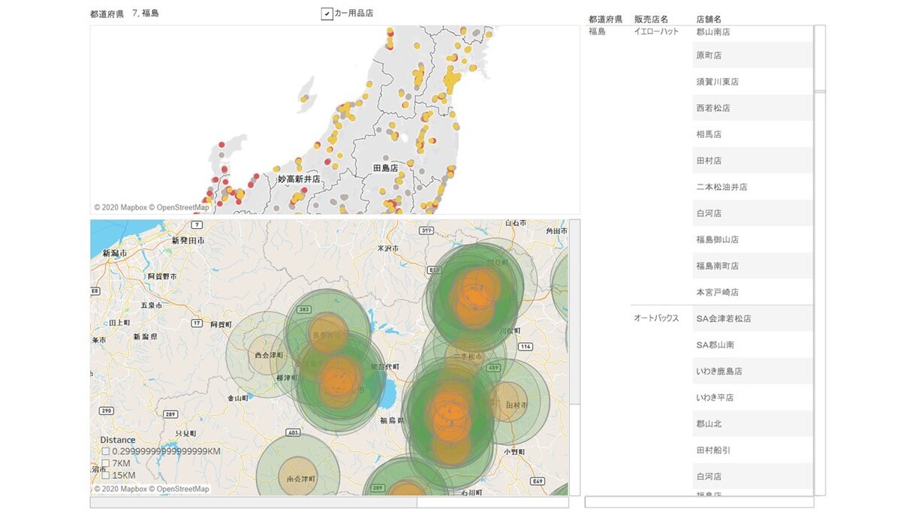Screen dimensions: 916x515
Task: Click the 西会津町 circle on lower map
Action: pyautogui.click(x=268, y=355)
